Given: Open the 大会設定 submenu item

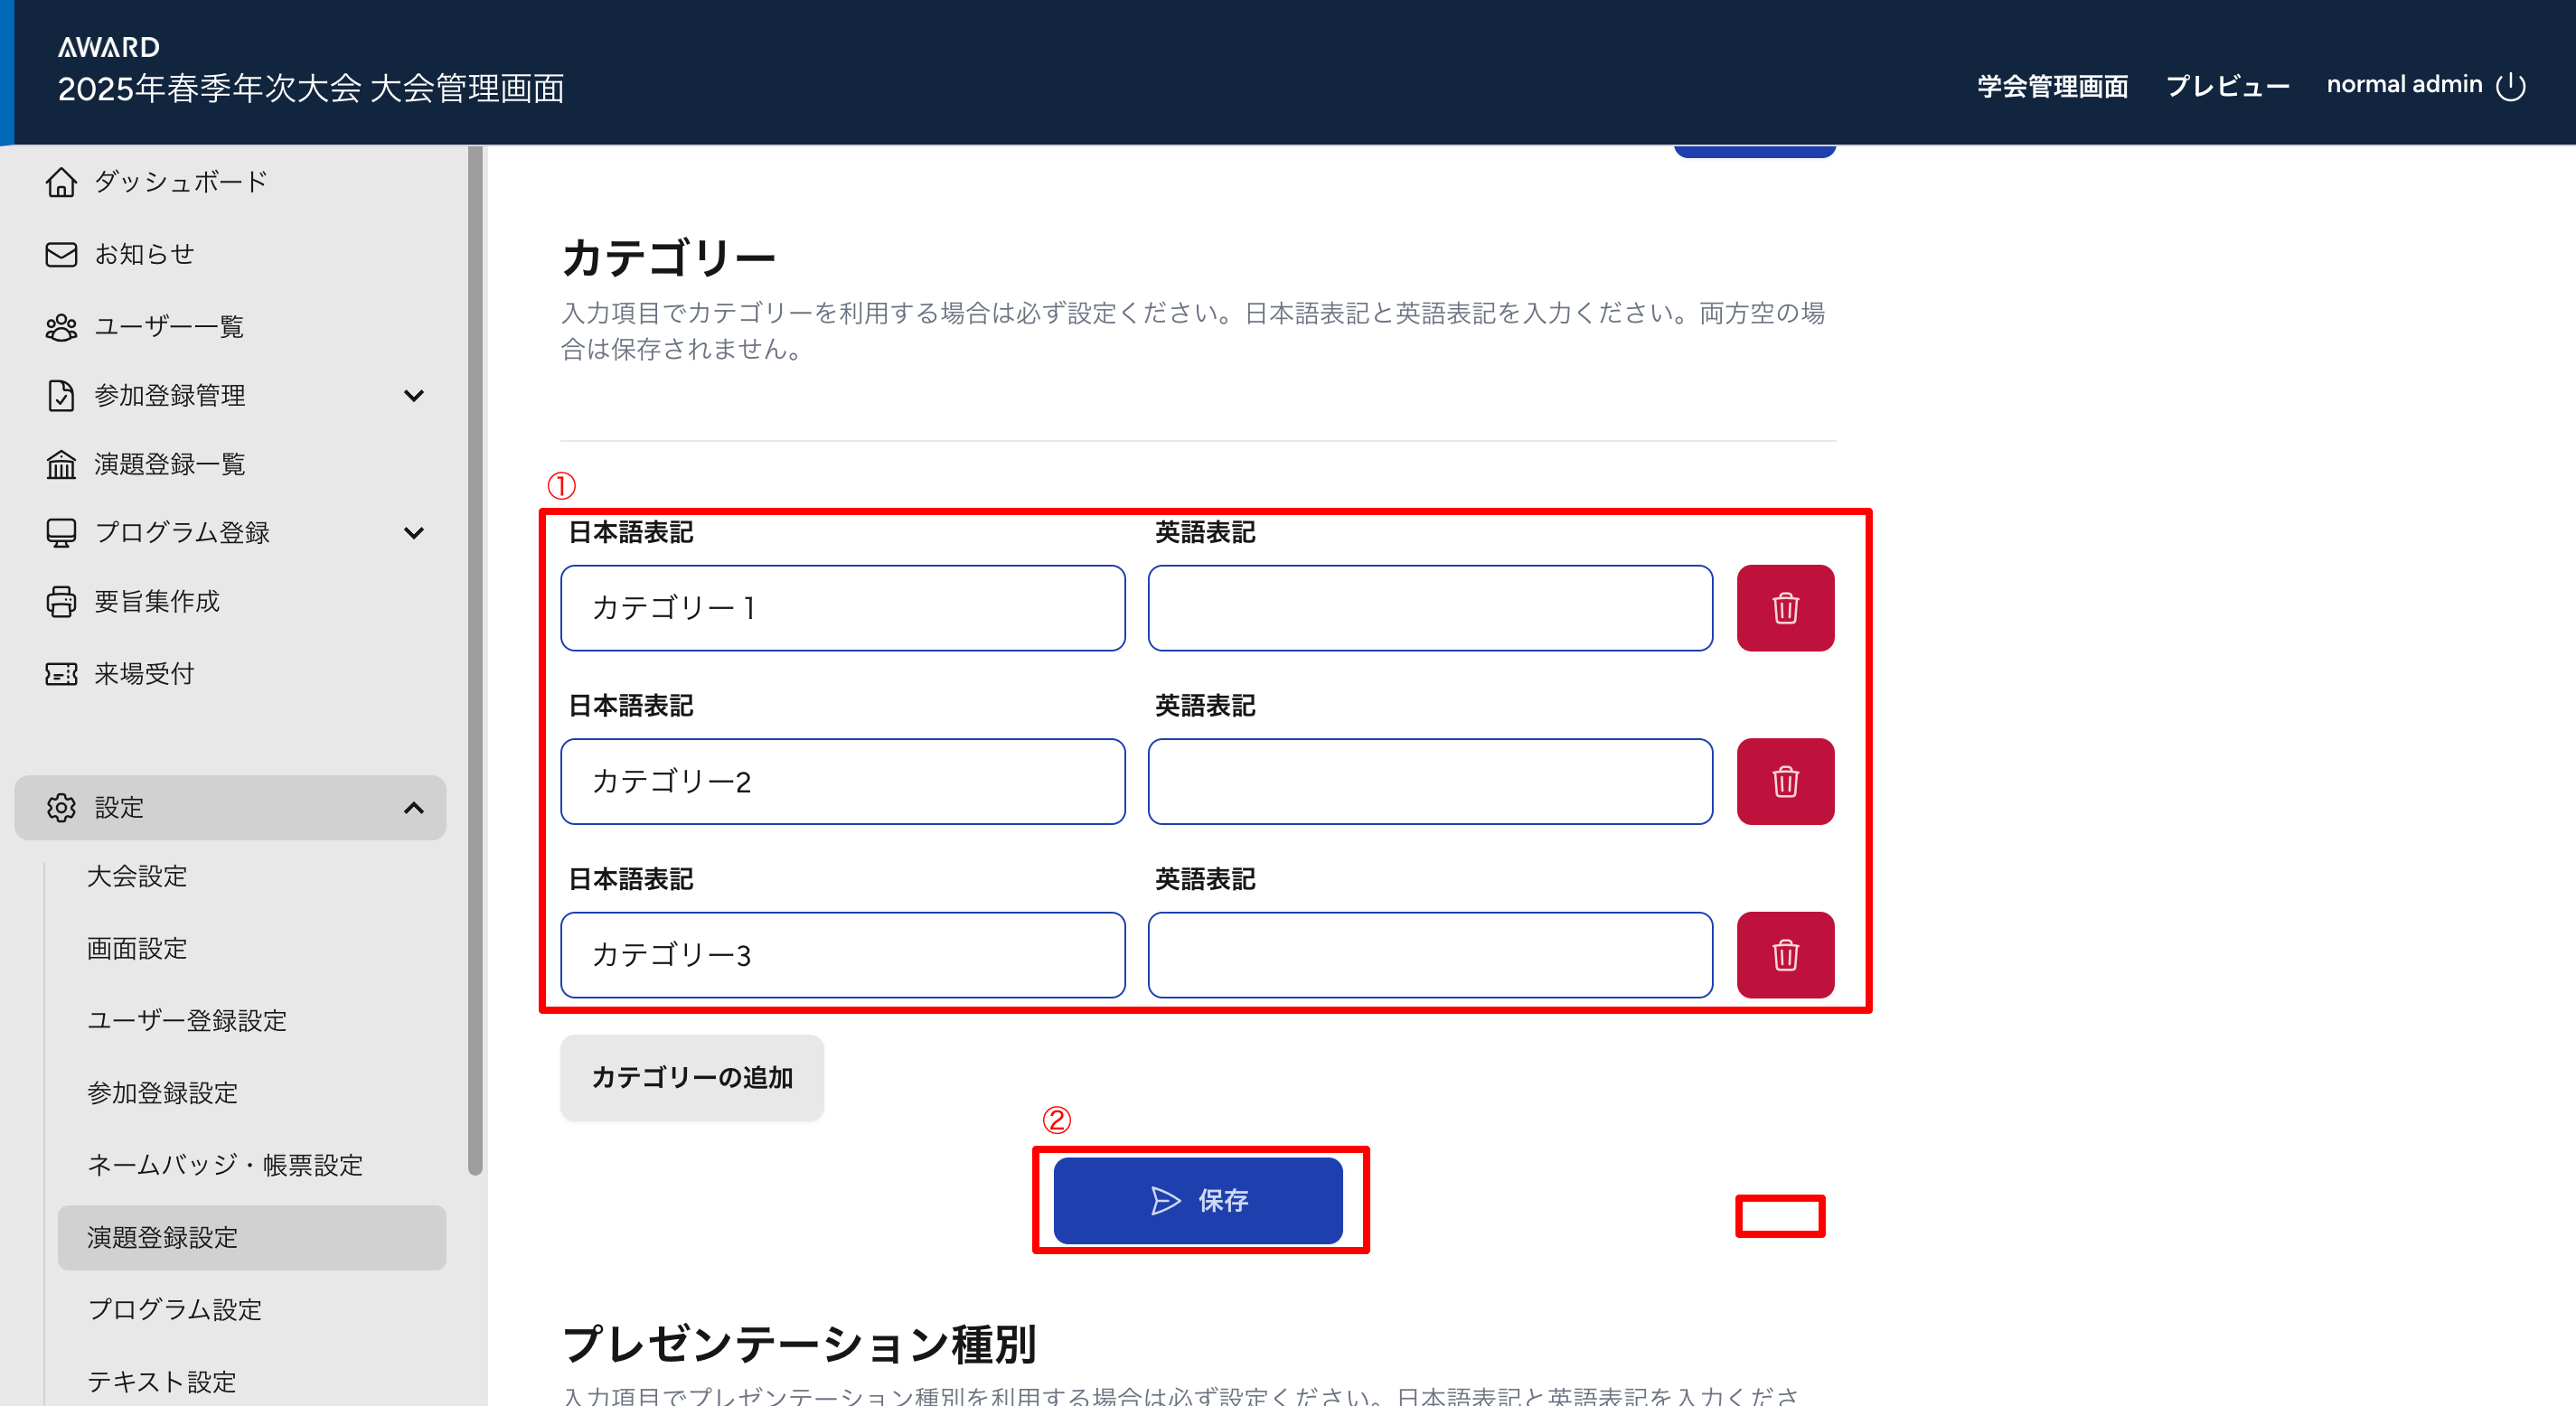Looking at the screenshot, I should click(137, 876).
